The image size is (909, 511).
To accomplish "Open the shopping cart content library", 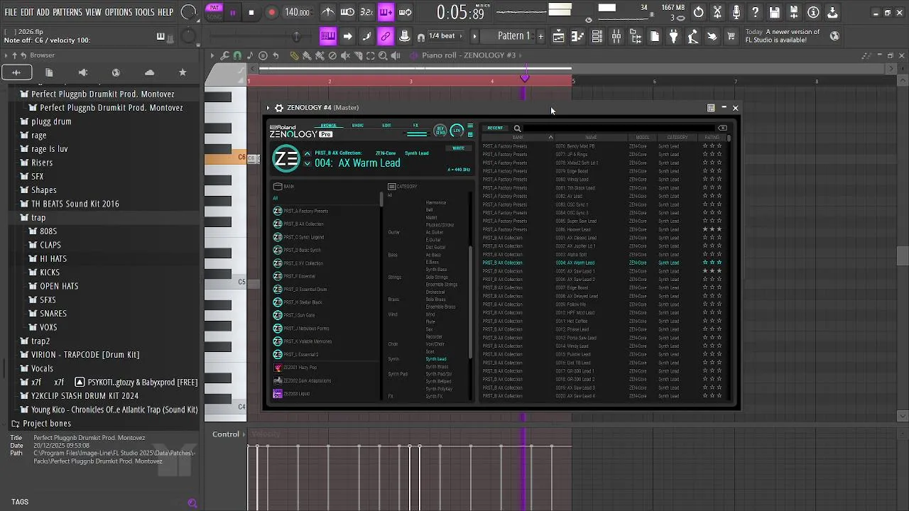I will point(731,35).
